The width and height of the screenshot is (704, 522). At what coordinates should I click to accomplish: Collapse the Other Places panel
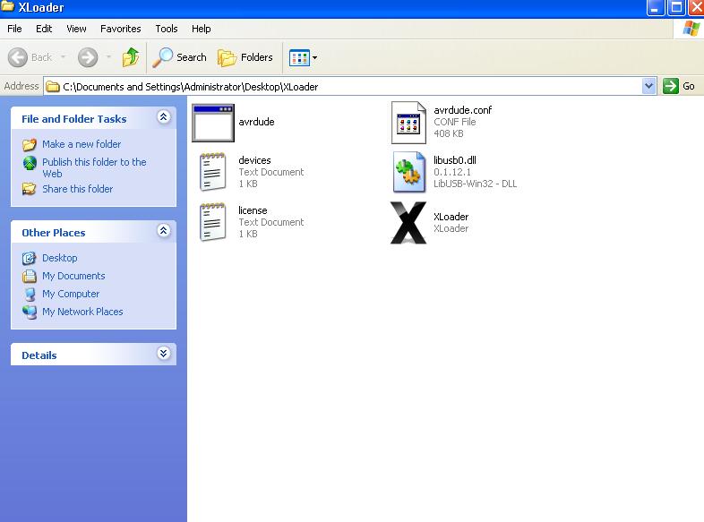(163, 231)
